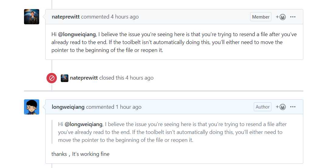This screenshot has width=334, height=168.
Task: Click the closed event '4 hours ago' timestamp
Action: tap(139, 78)
